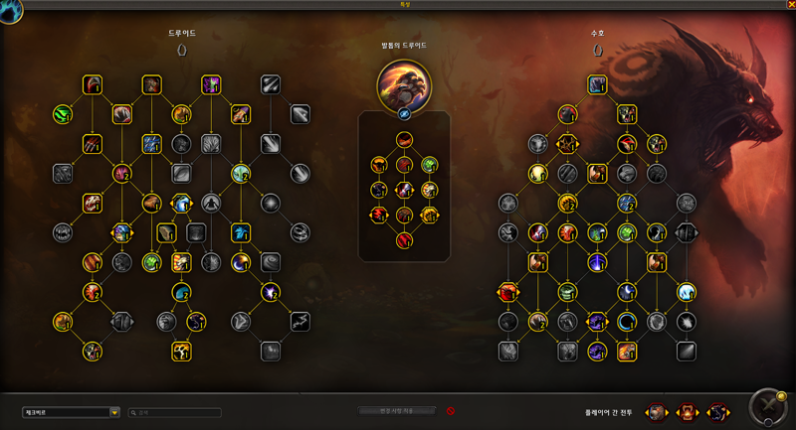Open the 제크베르 loadout dropdown

(71, 413)
